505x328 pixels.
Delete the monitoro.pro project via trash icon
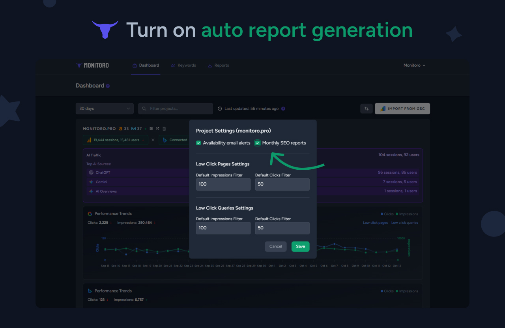(x=164, y=129)
